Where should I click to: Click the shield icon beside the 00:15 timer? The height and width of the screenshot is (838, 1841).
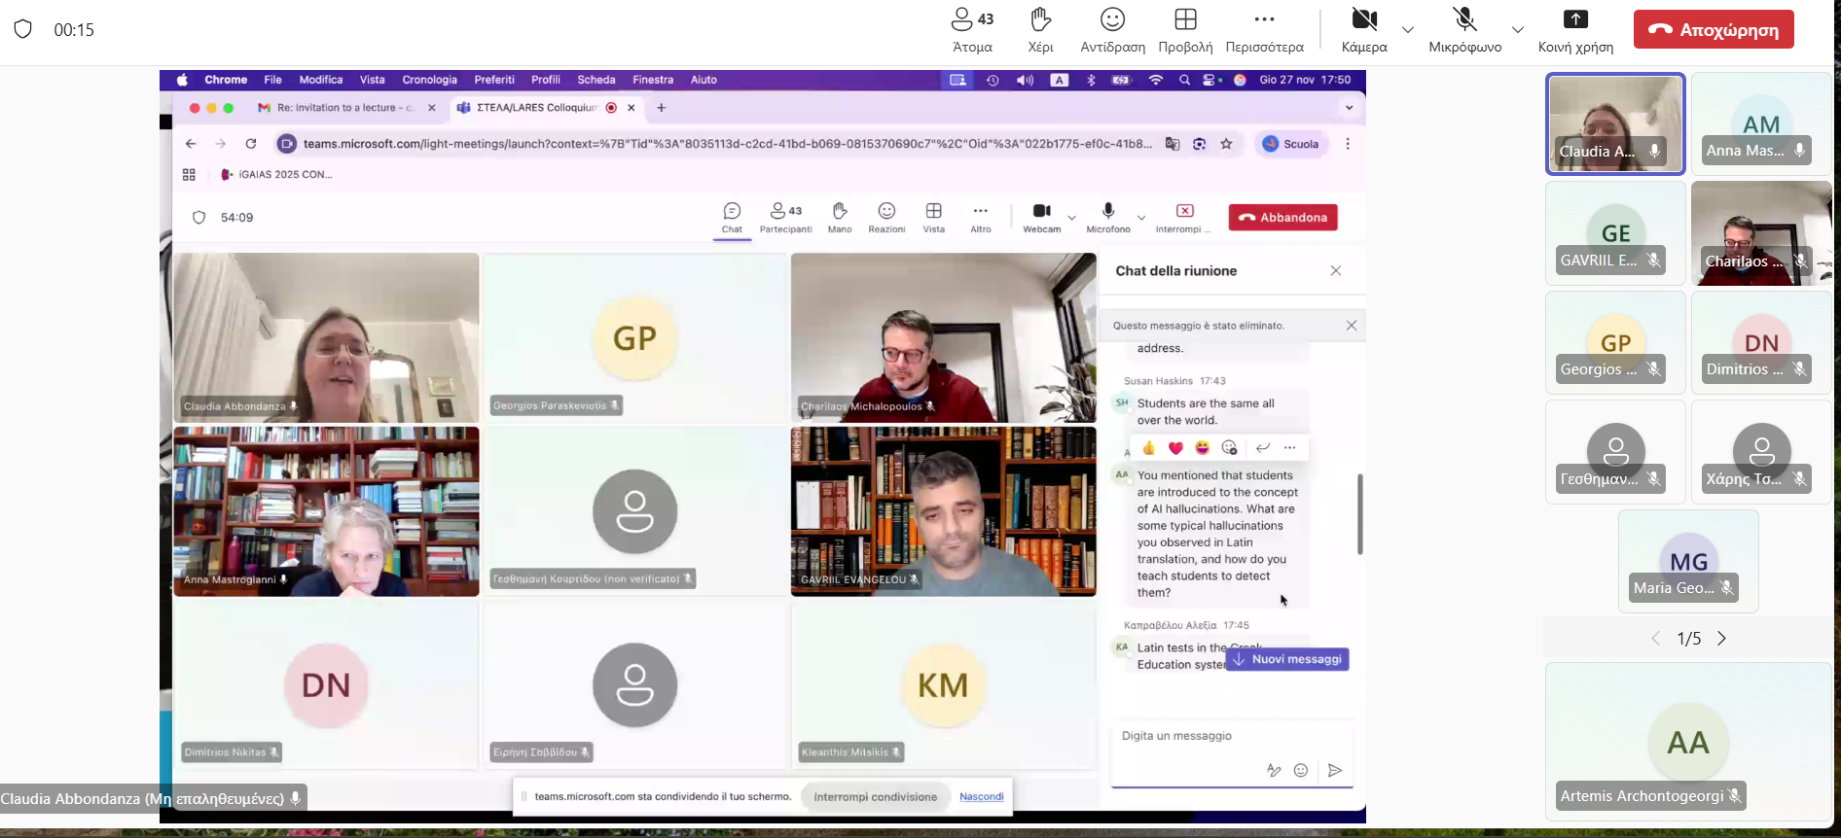23,29
